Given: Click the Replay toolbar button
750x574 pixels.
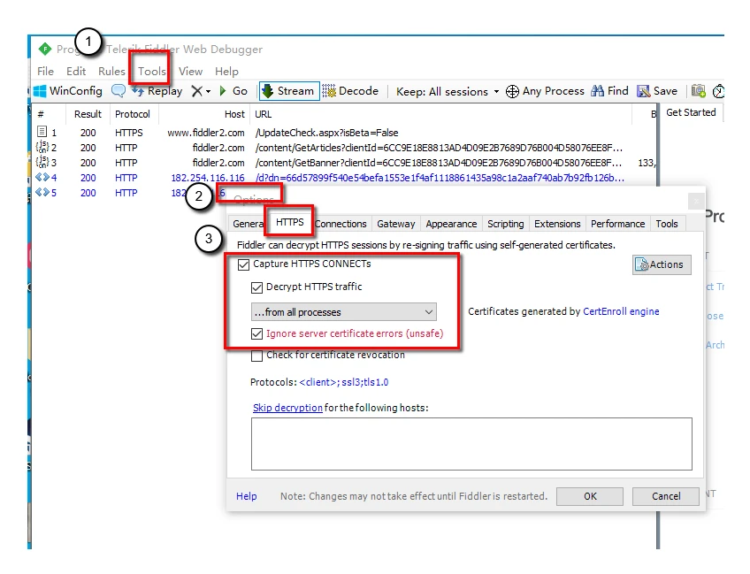Looking at the screenshot, I should pyautogui.click(x=157, y=91).
